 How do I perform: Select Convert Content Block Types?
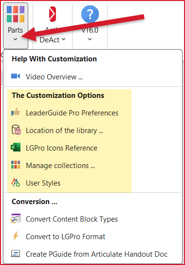tap(72, 219)
